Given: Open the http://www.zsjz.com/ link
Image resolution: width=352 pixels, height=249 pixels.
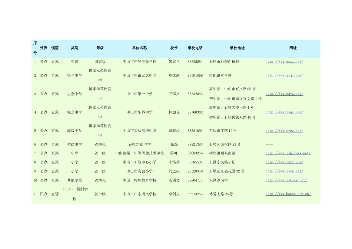Looking at the screenshot, I should [x=284, y=76].
